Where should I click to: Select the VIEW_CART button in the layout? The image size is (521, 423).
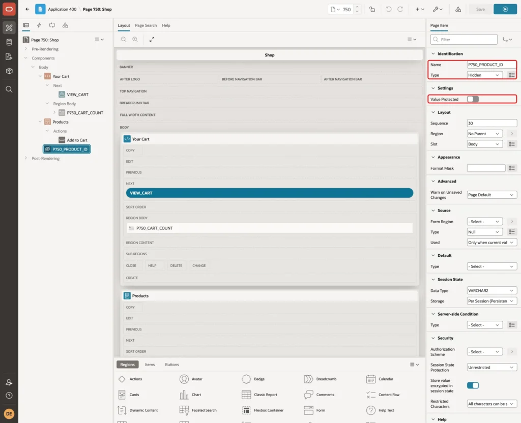(270, 193)
